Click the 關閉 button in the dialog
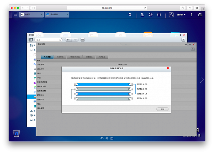Viewport: 214px width, 154px height. pos(163,109)
